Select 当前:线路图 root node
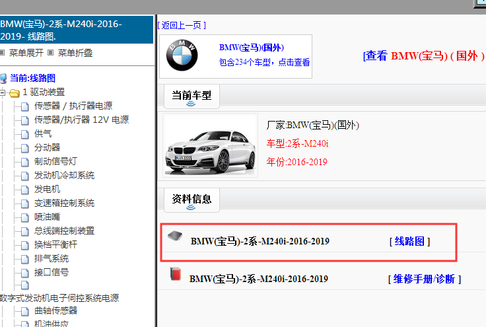The image size is (486, 327). (32, 78)
